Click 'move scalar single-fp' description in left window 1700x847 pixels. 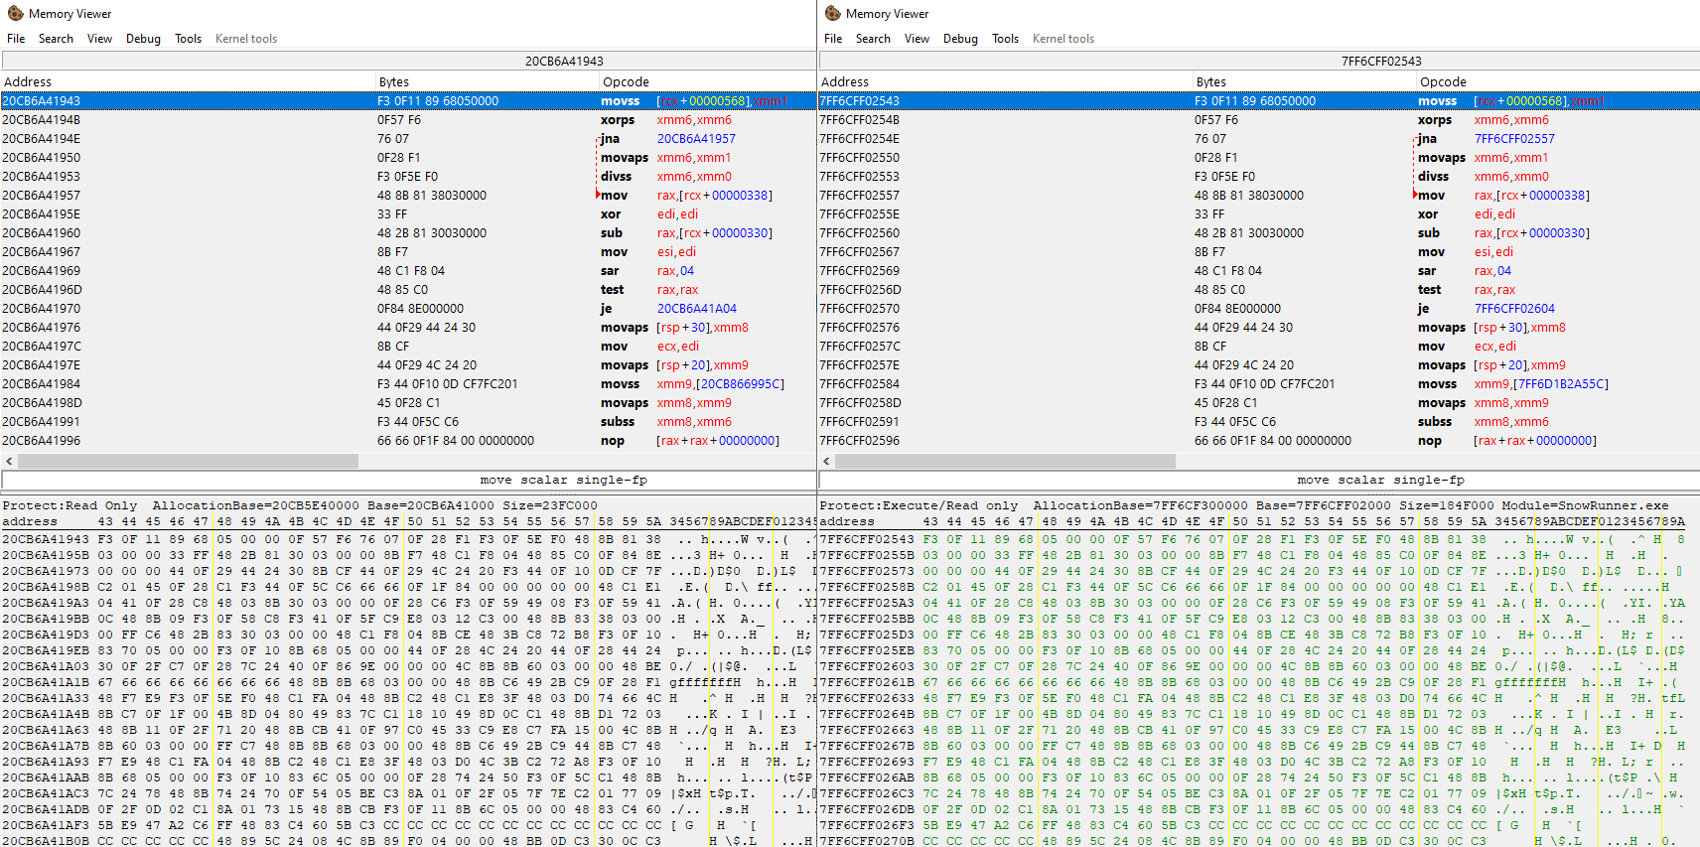pyautogui.click(x=563, y=480)
